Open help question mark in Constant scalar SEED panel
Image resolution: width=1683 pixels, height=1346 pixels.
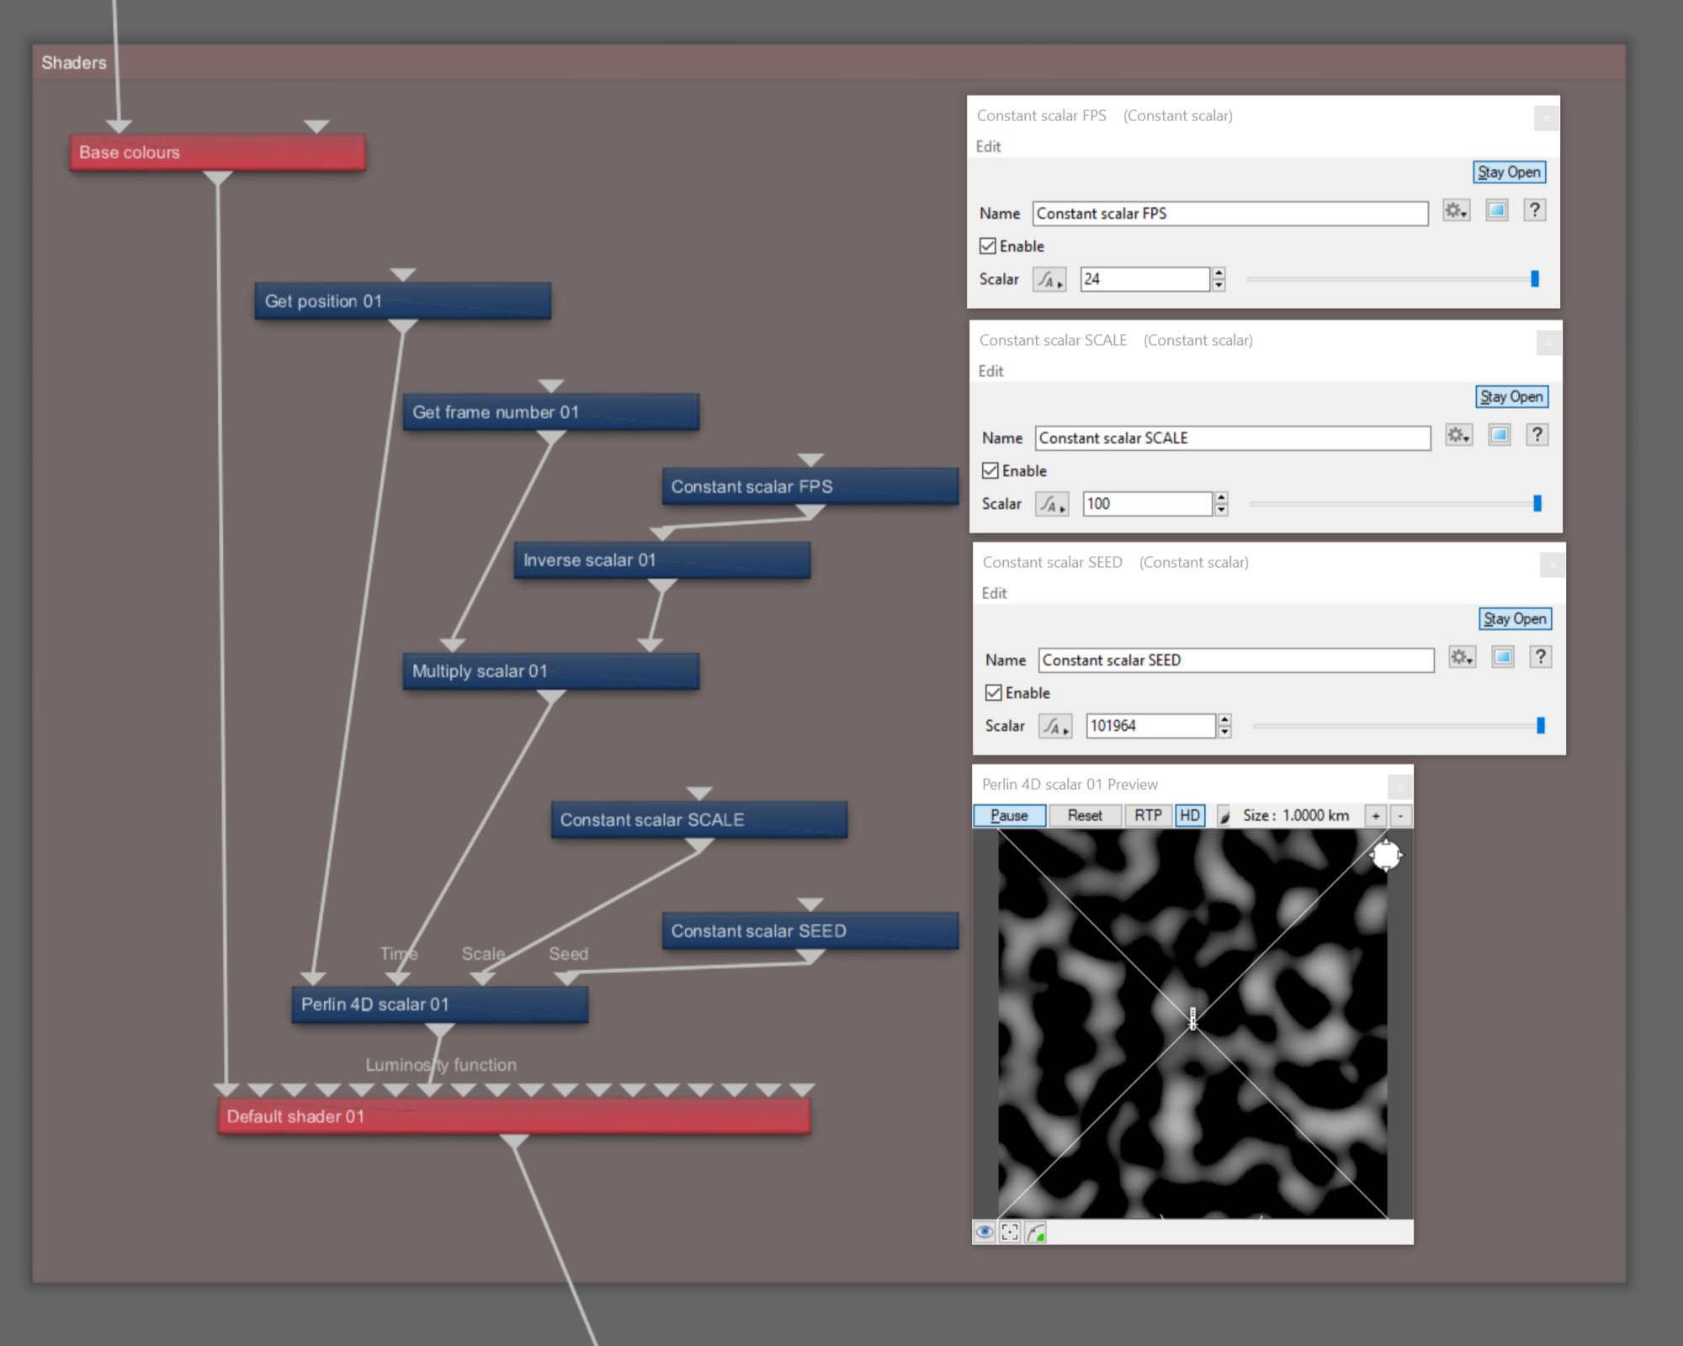pyautogui.click(x=1541, y=658)
